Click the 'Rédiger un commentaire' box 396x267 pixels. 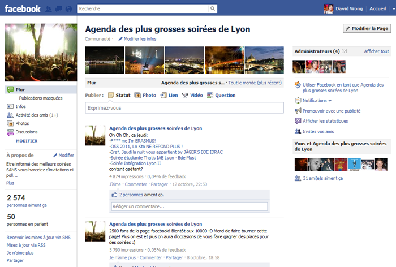point(189,207)
